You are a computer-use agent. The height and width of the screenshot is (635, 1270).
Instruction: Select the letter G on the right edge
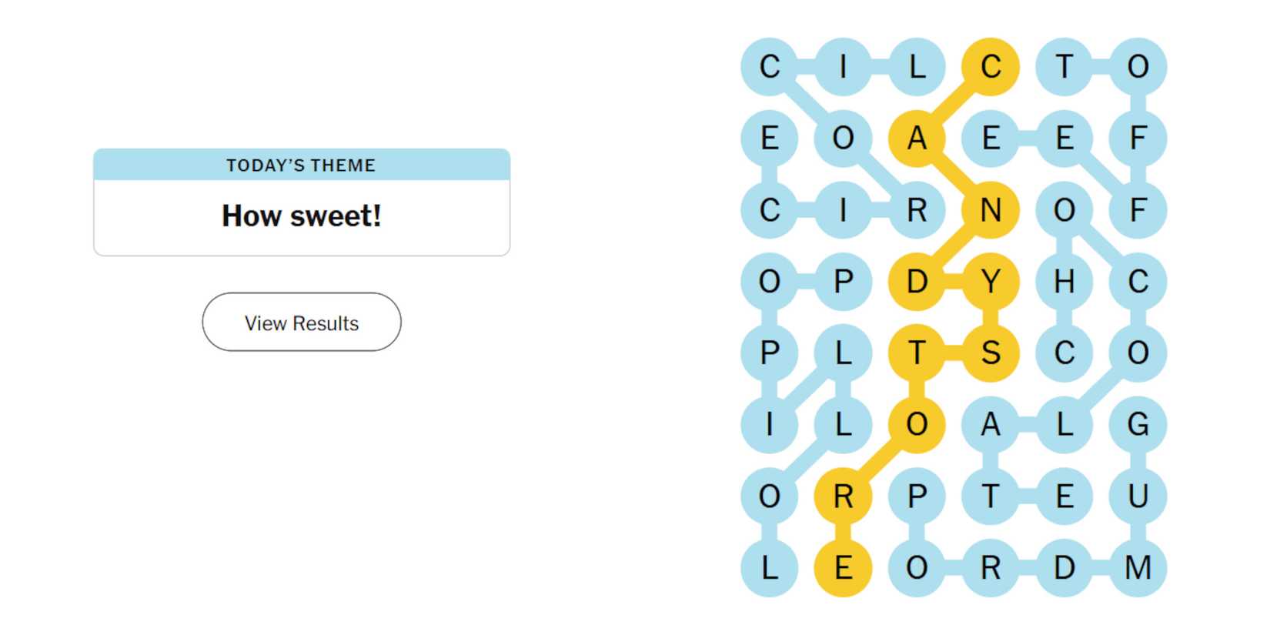pyautogui.click(x=1137, y=425)
